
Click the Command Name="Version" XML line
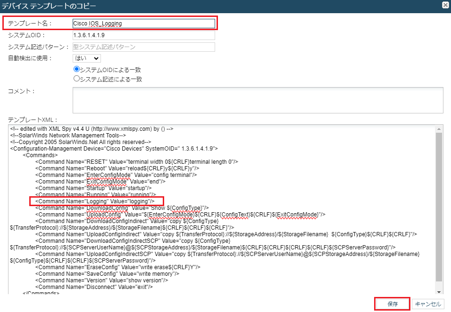[101, 280]
